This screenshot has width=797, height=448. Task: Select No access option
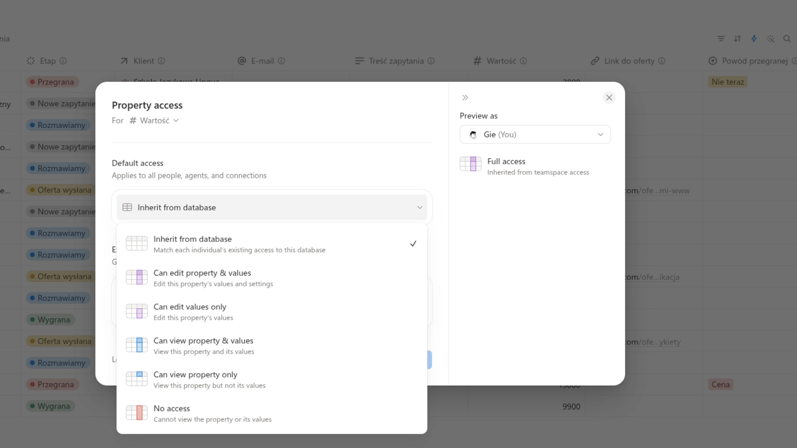[x=272, y=413]
